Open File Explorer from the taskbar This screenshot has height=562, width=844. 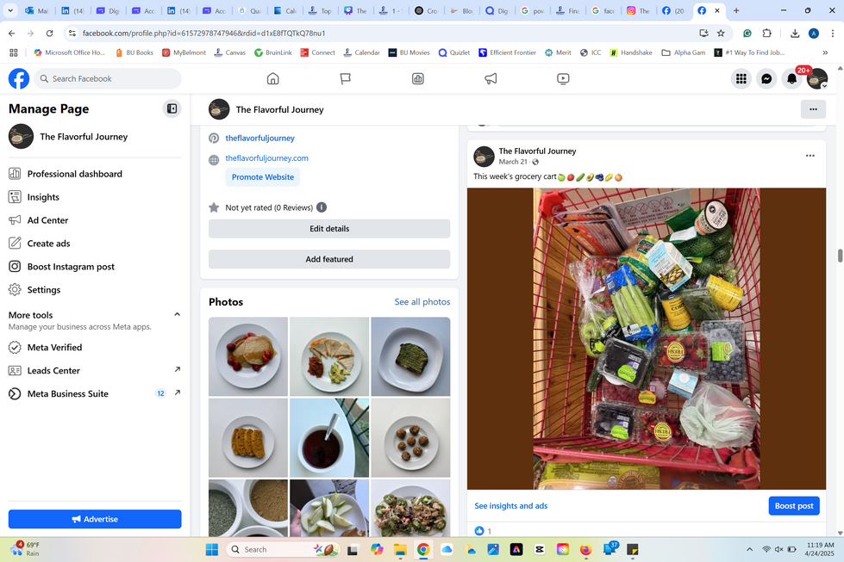[400, 549]
